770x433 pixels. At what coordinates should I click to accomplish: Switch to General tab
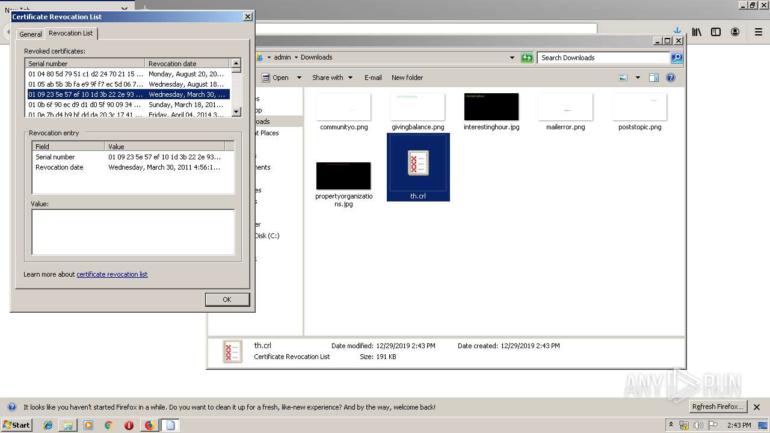31,34
